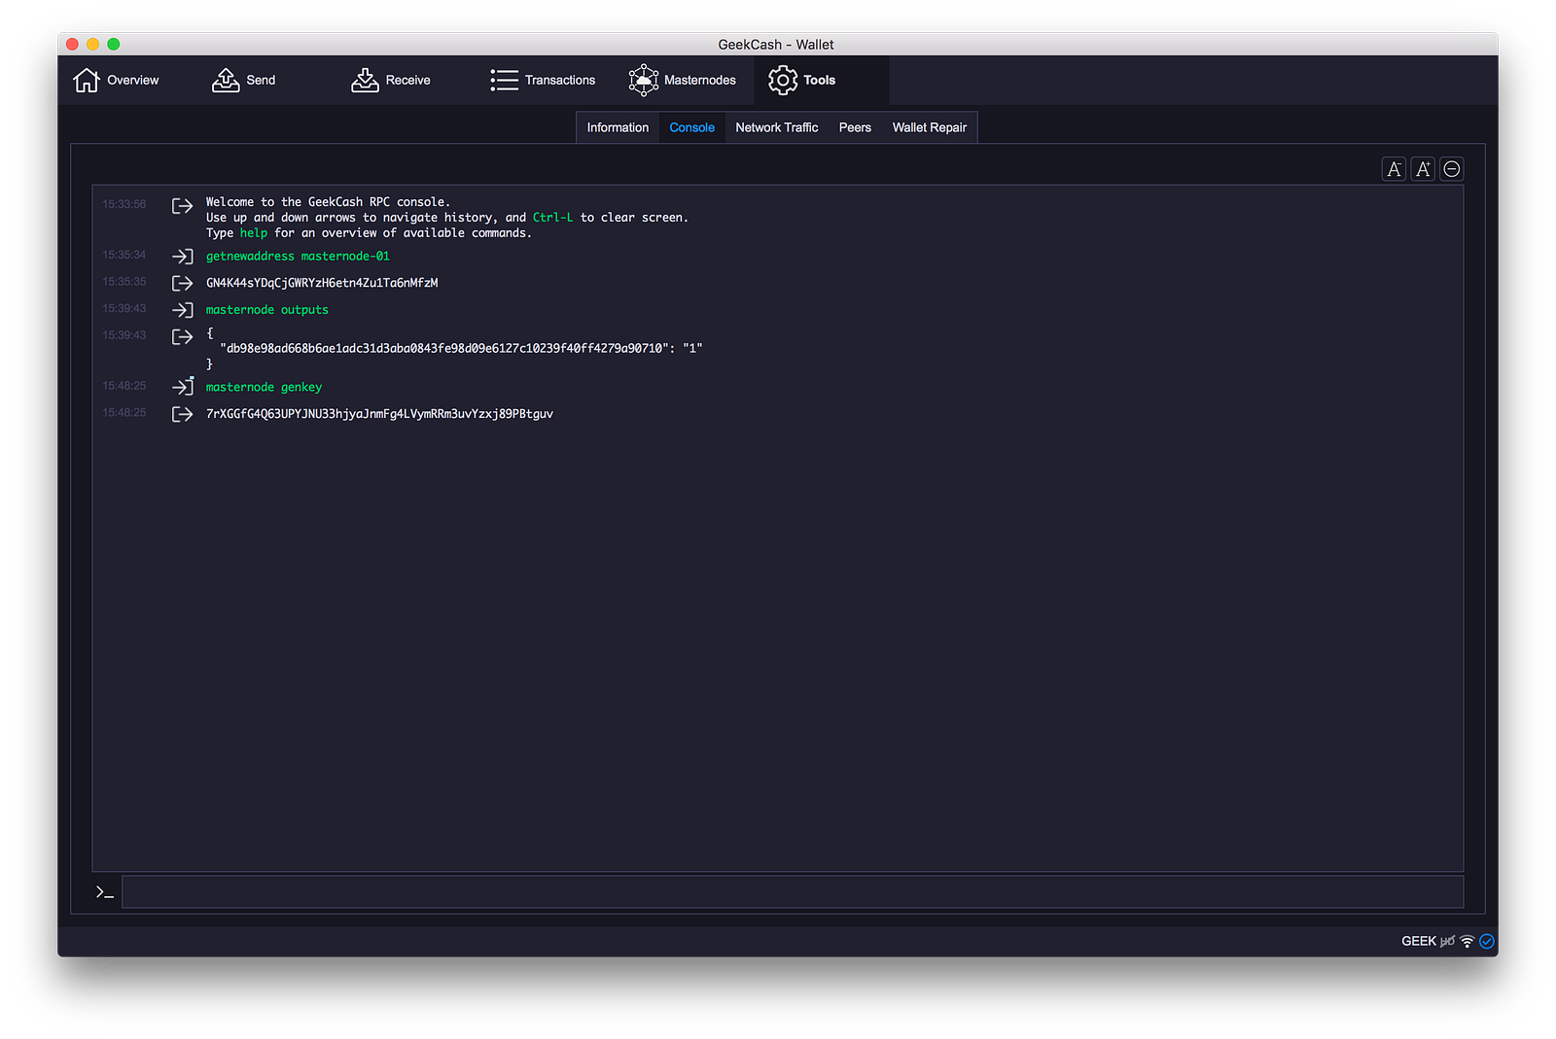Decrease console font size with A- button

1394,169
